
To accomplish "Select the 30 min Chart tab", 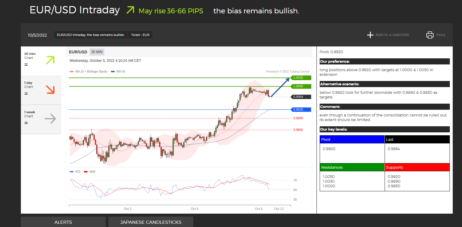I will coord(41,61).
